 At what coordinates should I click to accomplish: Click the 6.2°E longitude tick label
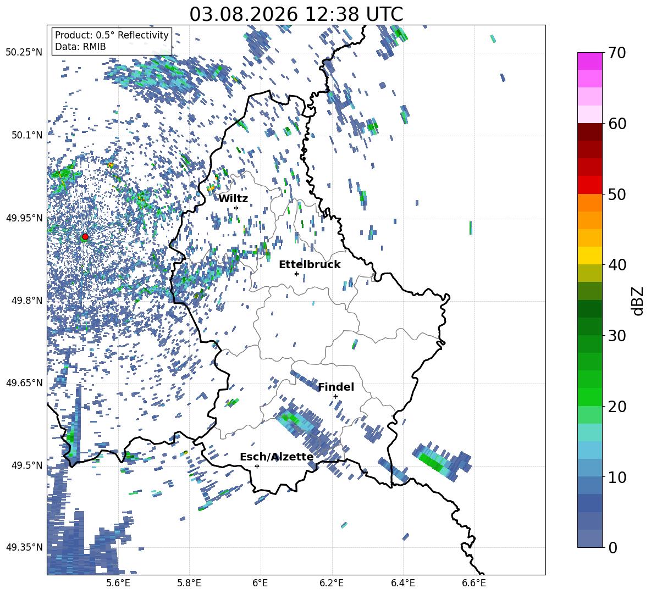(332, 583)
